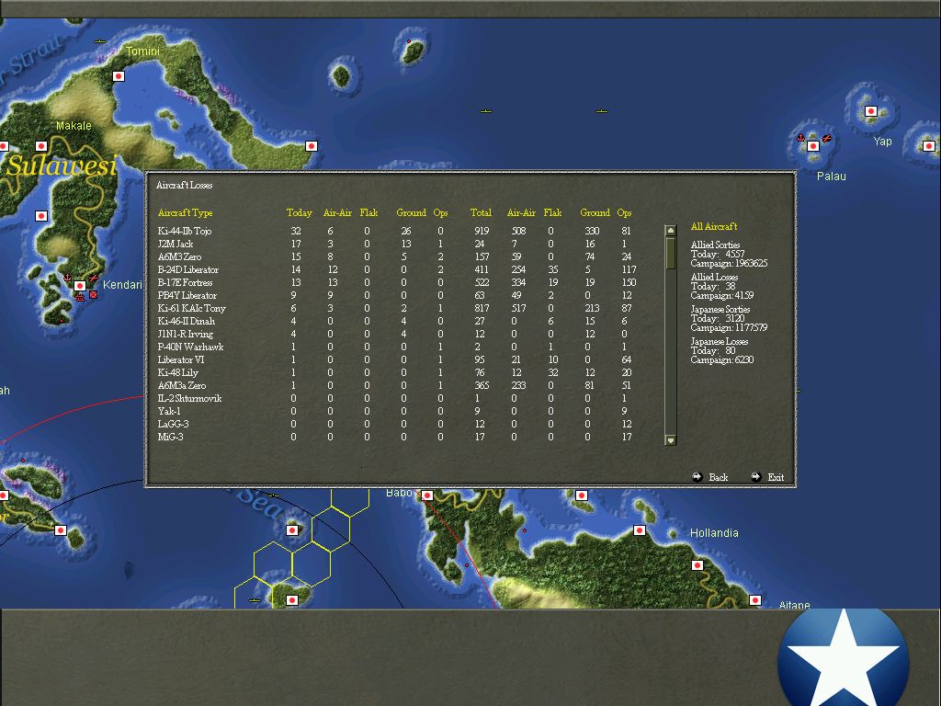Select the Ki-61 KAIc Tony row
The width and height of the screenshot is (941, 706).
click(396, 308)
